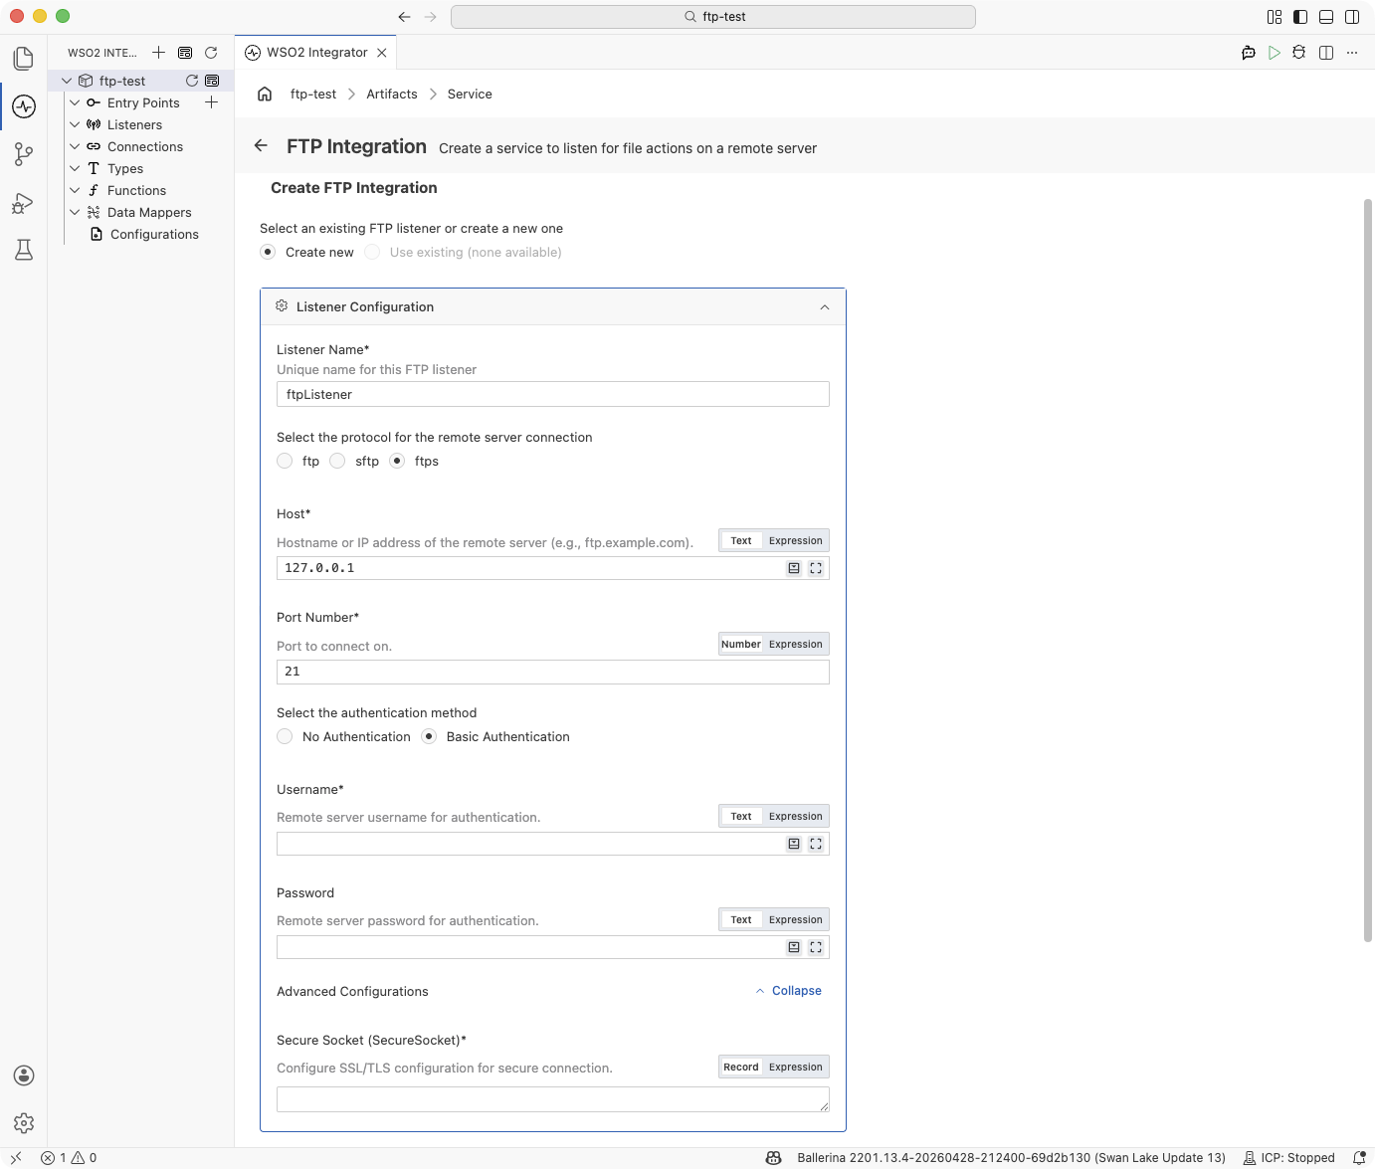Collapse the Types tree node
The image size is (1375, 1169).
click(75, 168)
